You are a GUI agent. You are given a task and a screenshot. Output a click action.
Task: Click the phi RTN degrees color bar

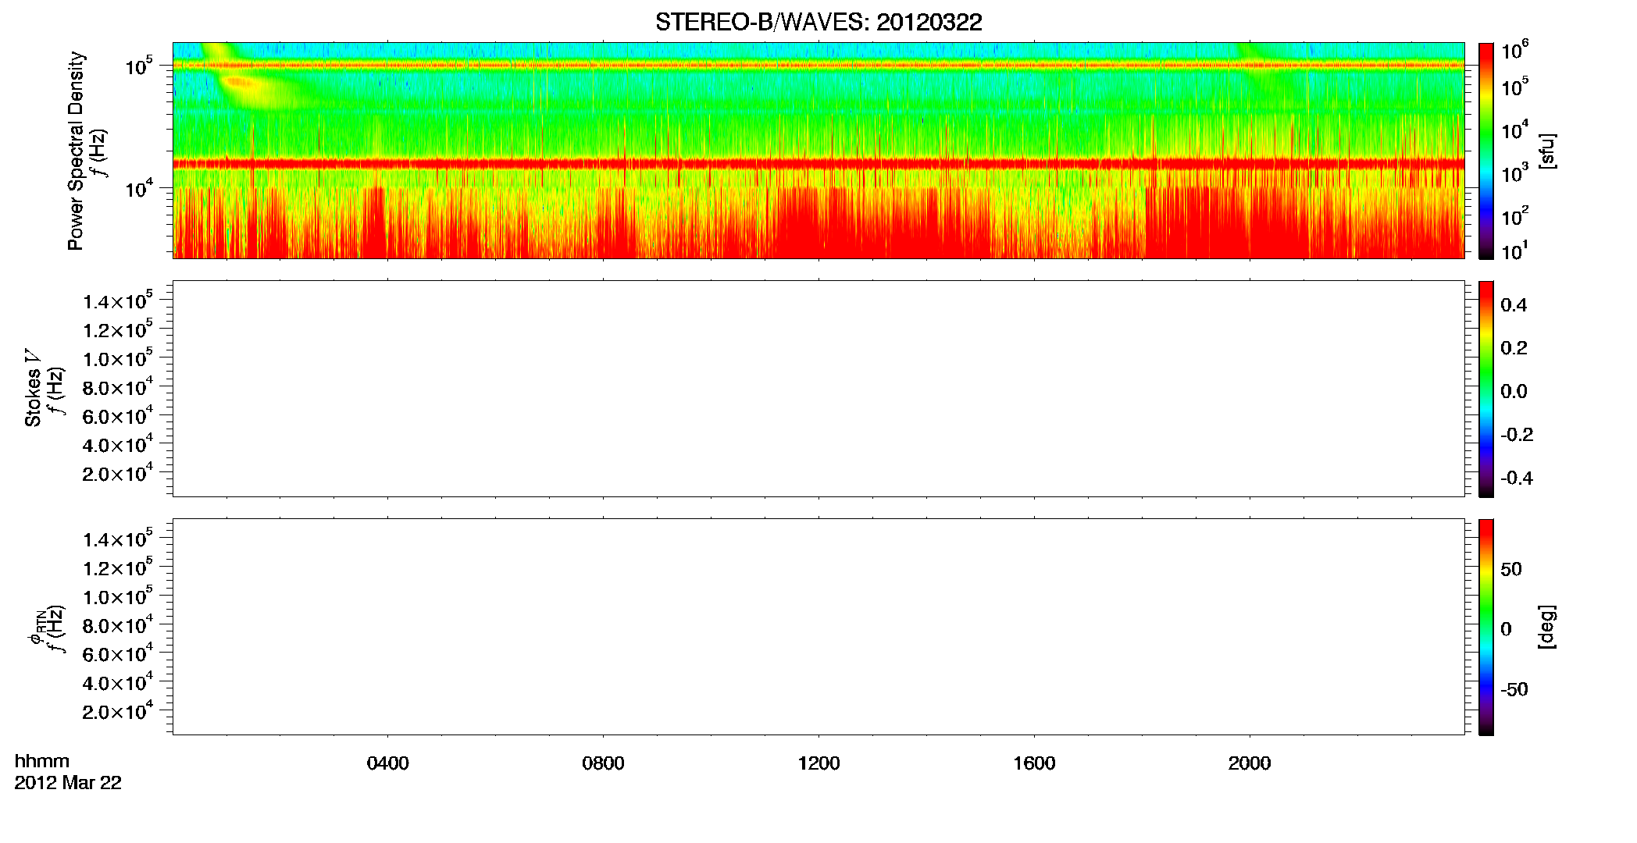point(1486,627)
